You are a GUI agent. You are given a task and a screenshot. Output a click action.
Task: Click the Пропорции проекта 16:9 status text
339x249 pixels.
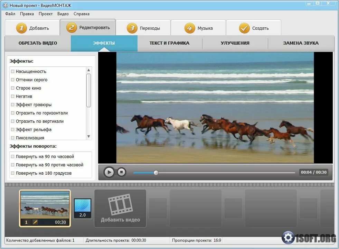pyautogui.click(x=197, y=240)
